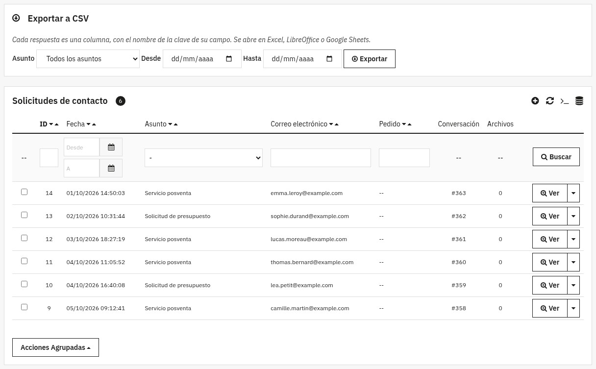596x369 pixels.
Task: Click export Desde date field
Action: coord(202,59)
